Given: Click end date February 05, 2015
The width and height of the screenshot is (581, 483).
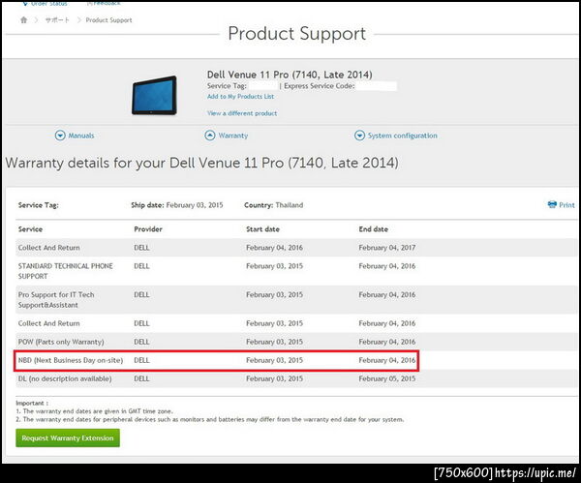Looking at the screenshot, I should point(387,378).
